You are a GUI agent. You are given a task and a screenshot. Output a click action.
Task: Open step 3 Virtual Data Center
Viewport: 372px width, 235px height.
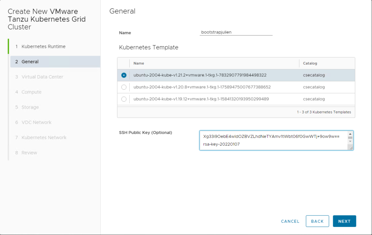(x=39, y=77)
